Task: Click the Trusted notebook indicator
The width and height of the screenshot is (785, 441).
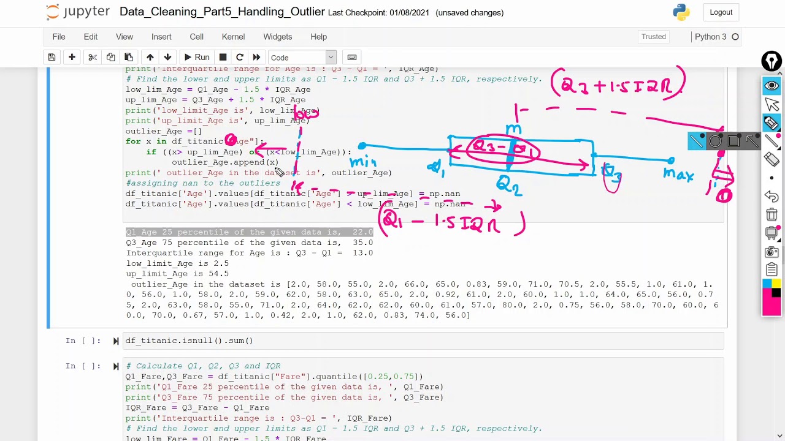Action: click(x=654, y=37)
